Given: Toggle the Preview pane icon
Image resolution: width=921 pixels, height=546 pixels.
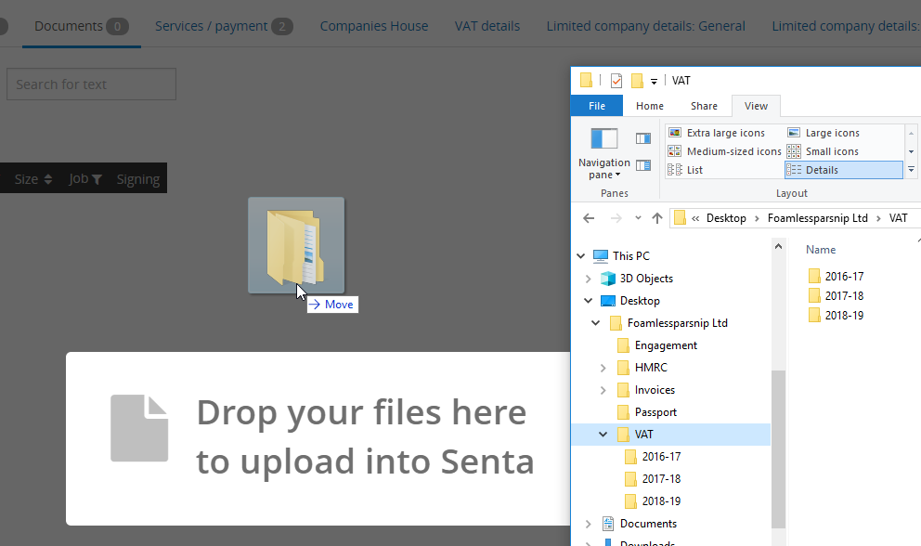Looking at the screenshot, I should 643,138.
